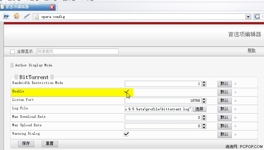The height and width of the screenshot is (150, 264).
Task: Increase the Listen Port value
Action: pos(204,99)
